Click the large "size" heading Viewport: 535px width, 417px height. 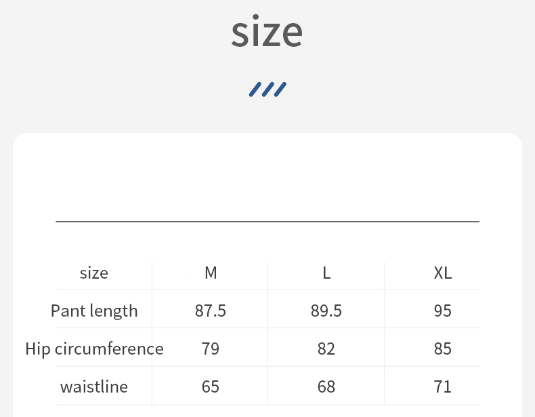(x=267, y=32)
